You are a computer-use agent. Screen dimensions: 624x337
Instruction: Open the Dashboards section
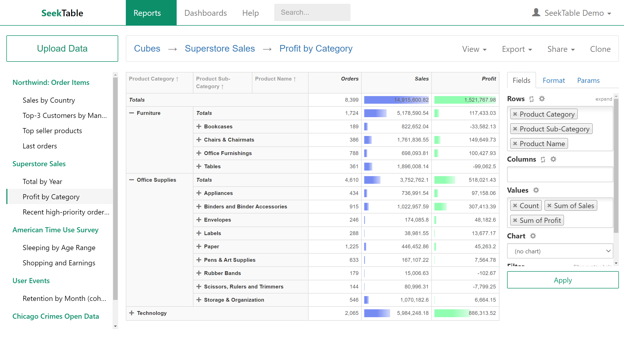(x=206, y=13)
